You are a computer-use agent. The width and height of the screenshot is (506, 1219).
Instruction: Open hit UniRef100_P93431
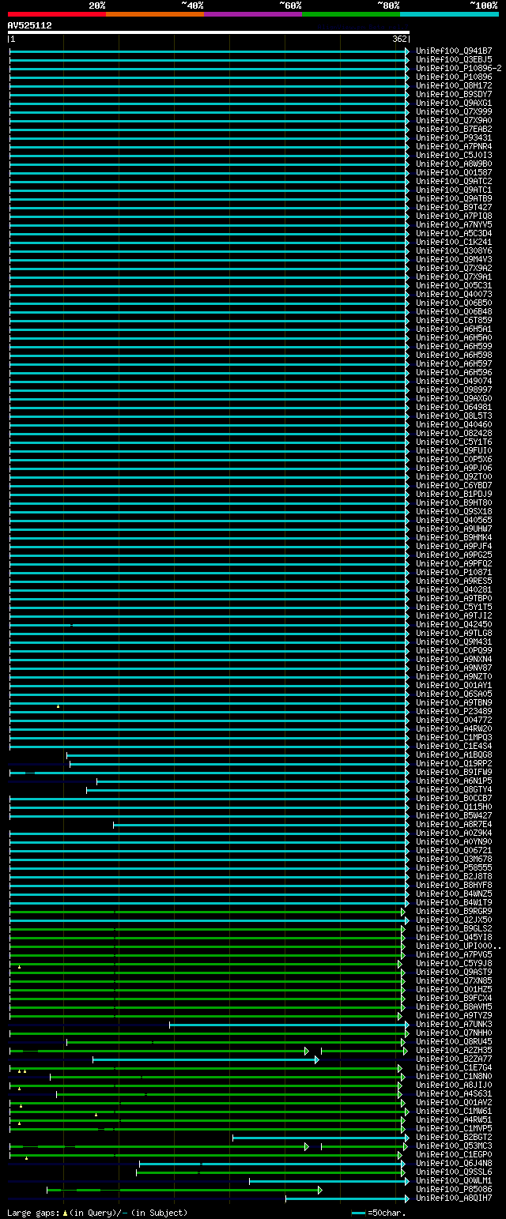(454, 138)
